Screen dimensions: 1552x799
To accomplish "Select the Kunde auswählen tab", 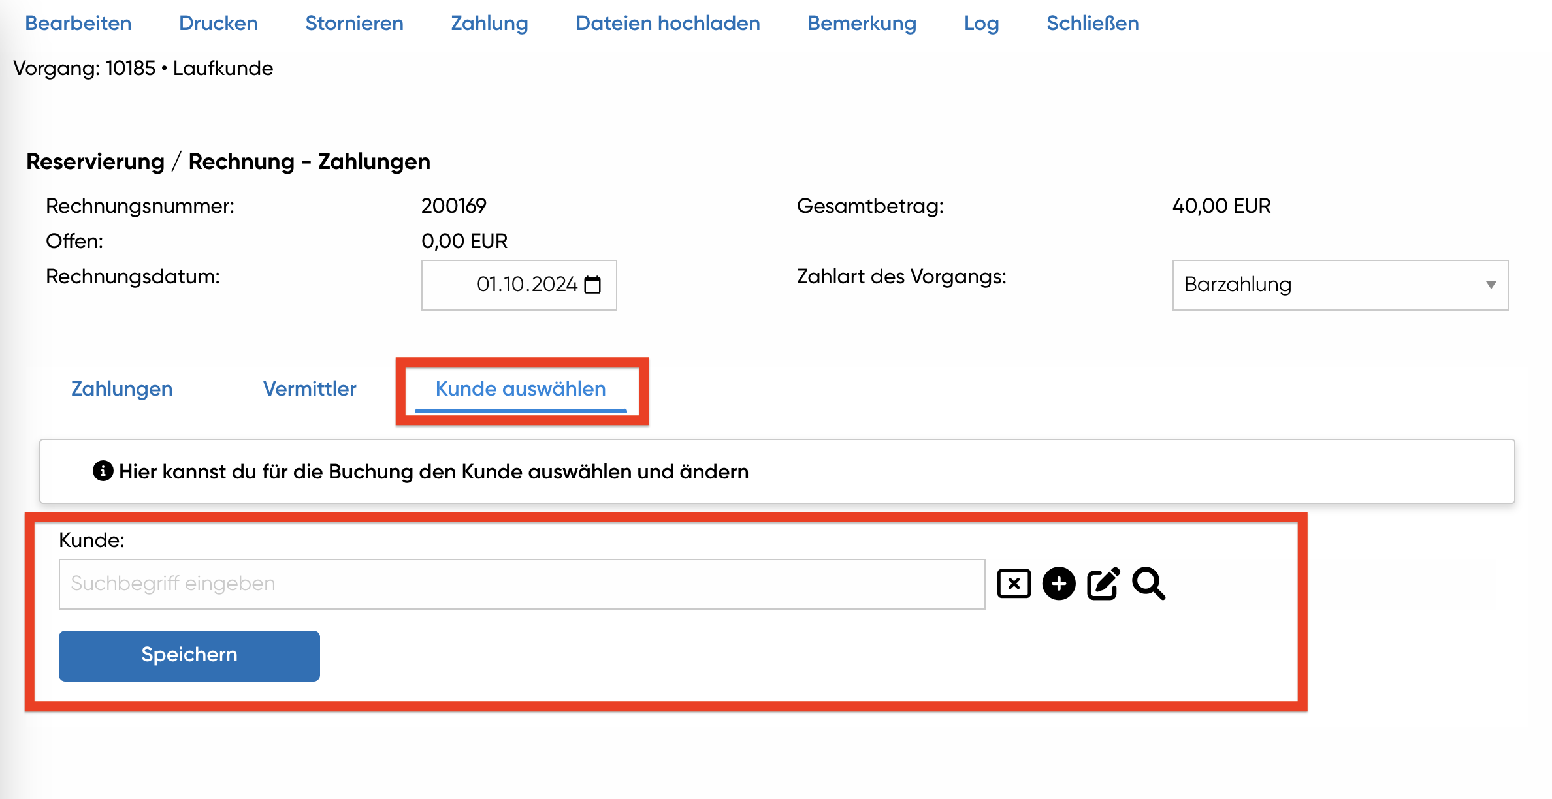I will pyautogui.click(x=521, y=389).
